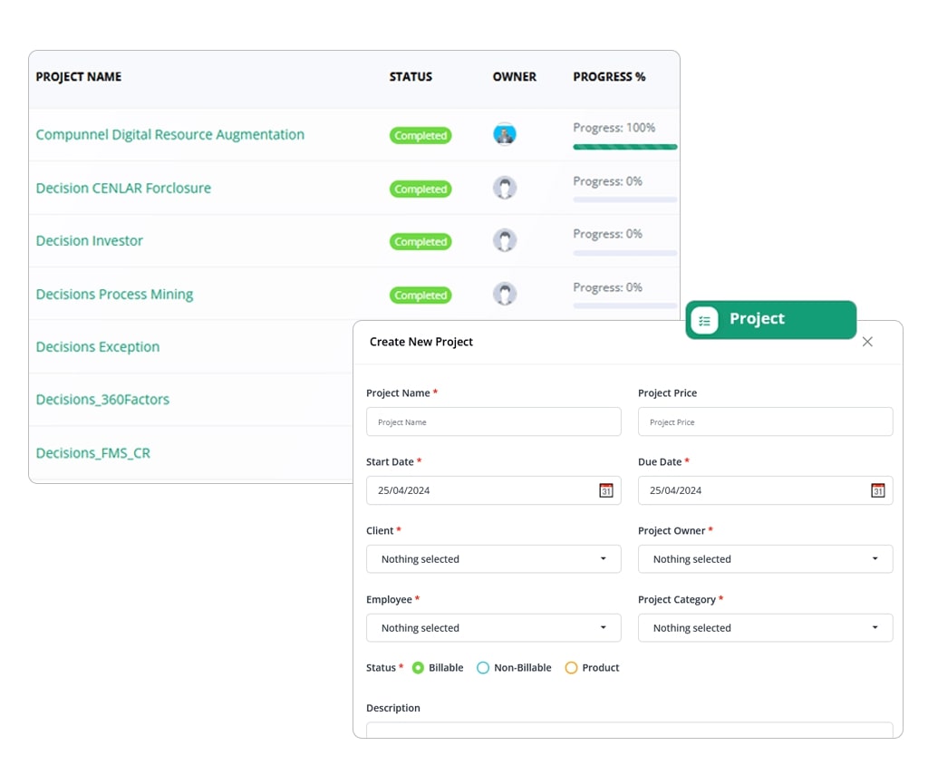Select the Non-Billable status option
The image size is (928, 765).
coord(483,668)
